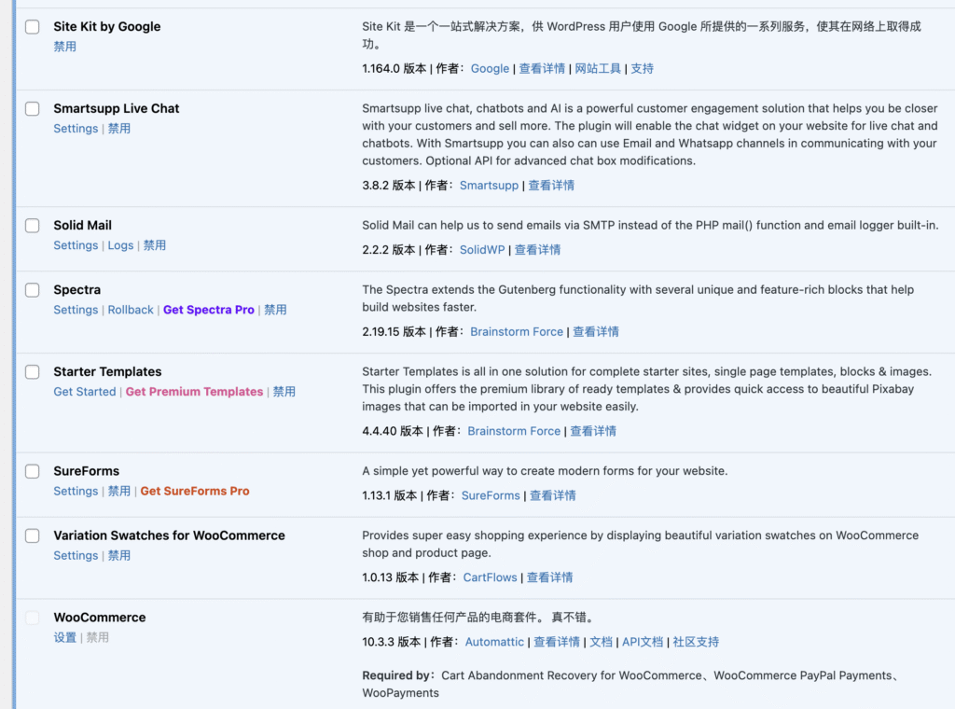Click Get Started under Starter Templates
955x709 pixels.
85,392
